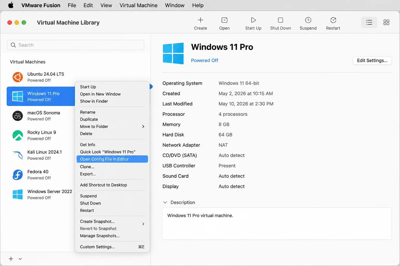The width and height of the screenshot is (400, 266).
Task: Expand the Create Snapshot submenu arrow
Action: [x=143, y=224]
